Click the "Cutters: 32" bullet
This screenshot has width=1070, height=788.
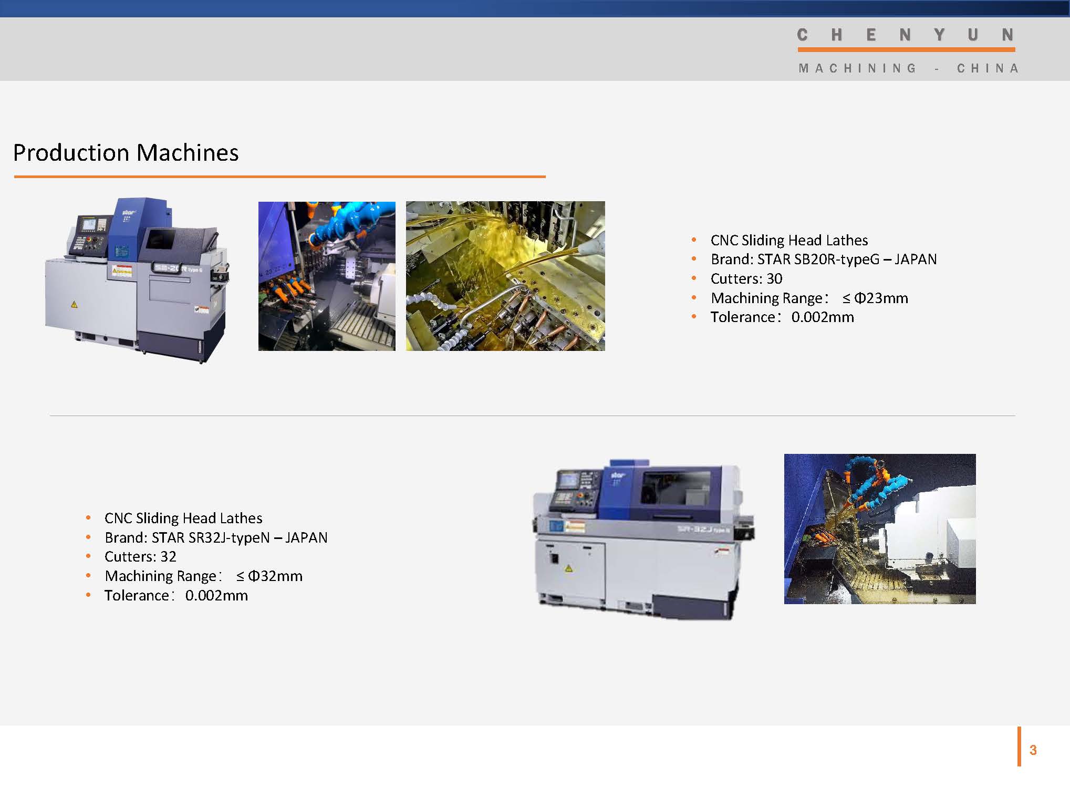point(140,557)
